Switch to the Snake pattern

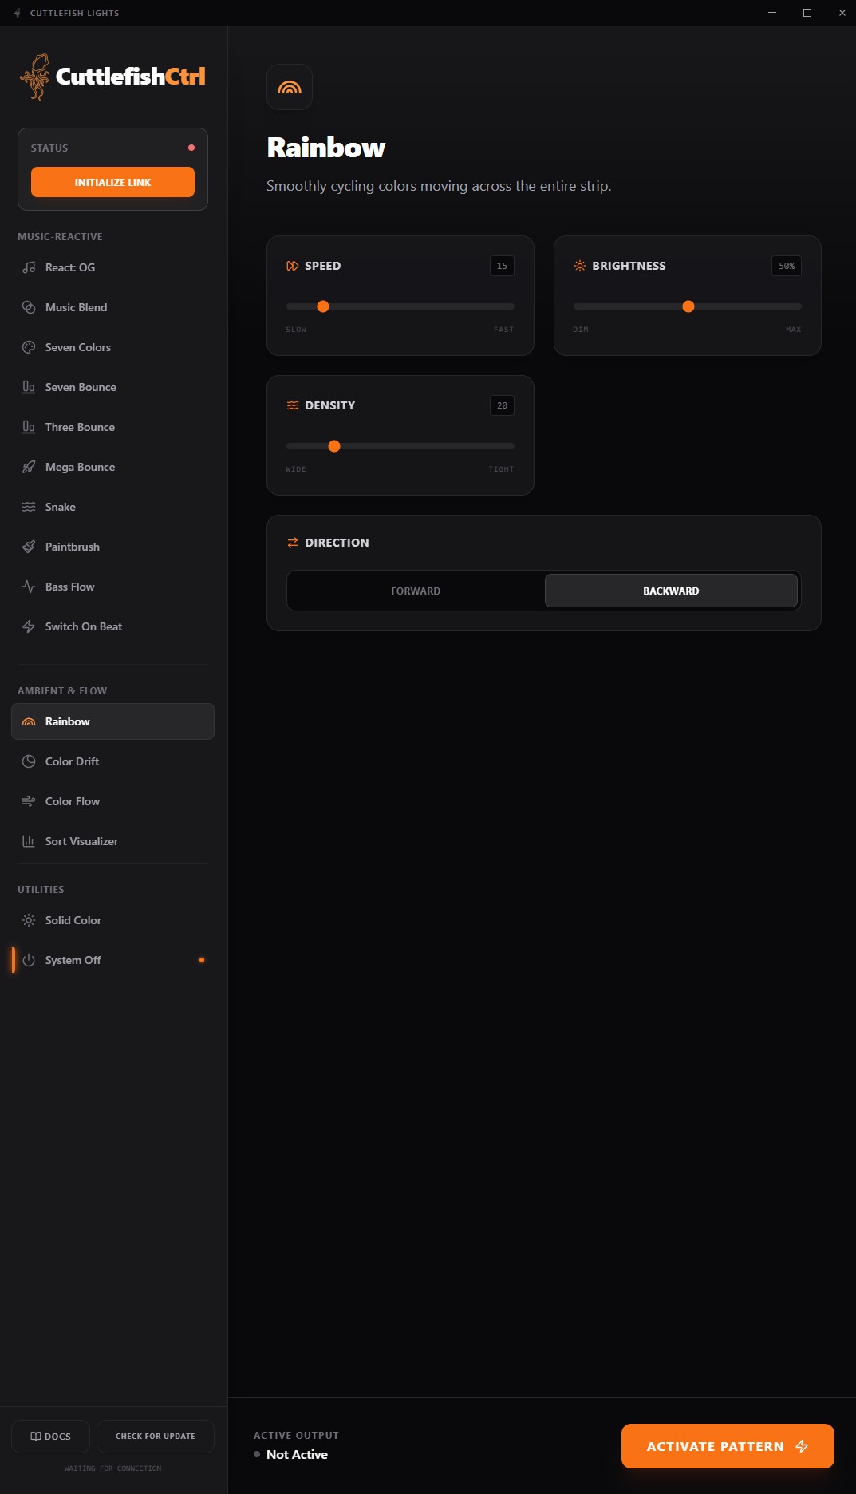(x=61, y=507)
